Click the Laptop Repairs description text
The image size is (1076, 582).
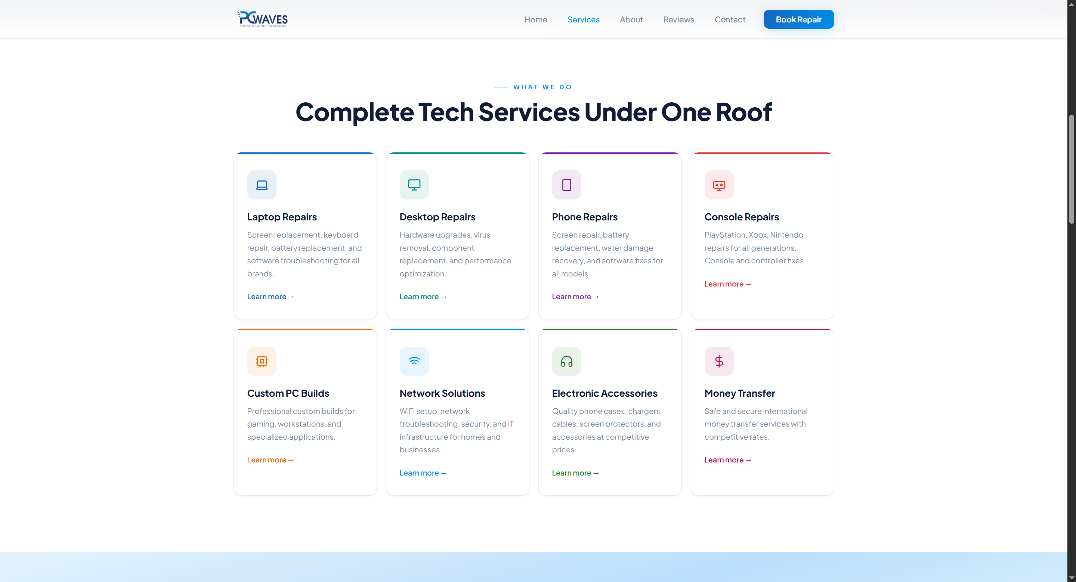pos(304,254)
